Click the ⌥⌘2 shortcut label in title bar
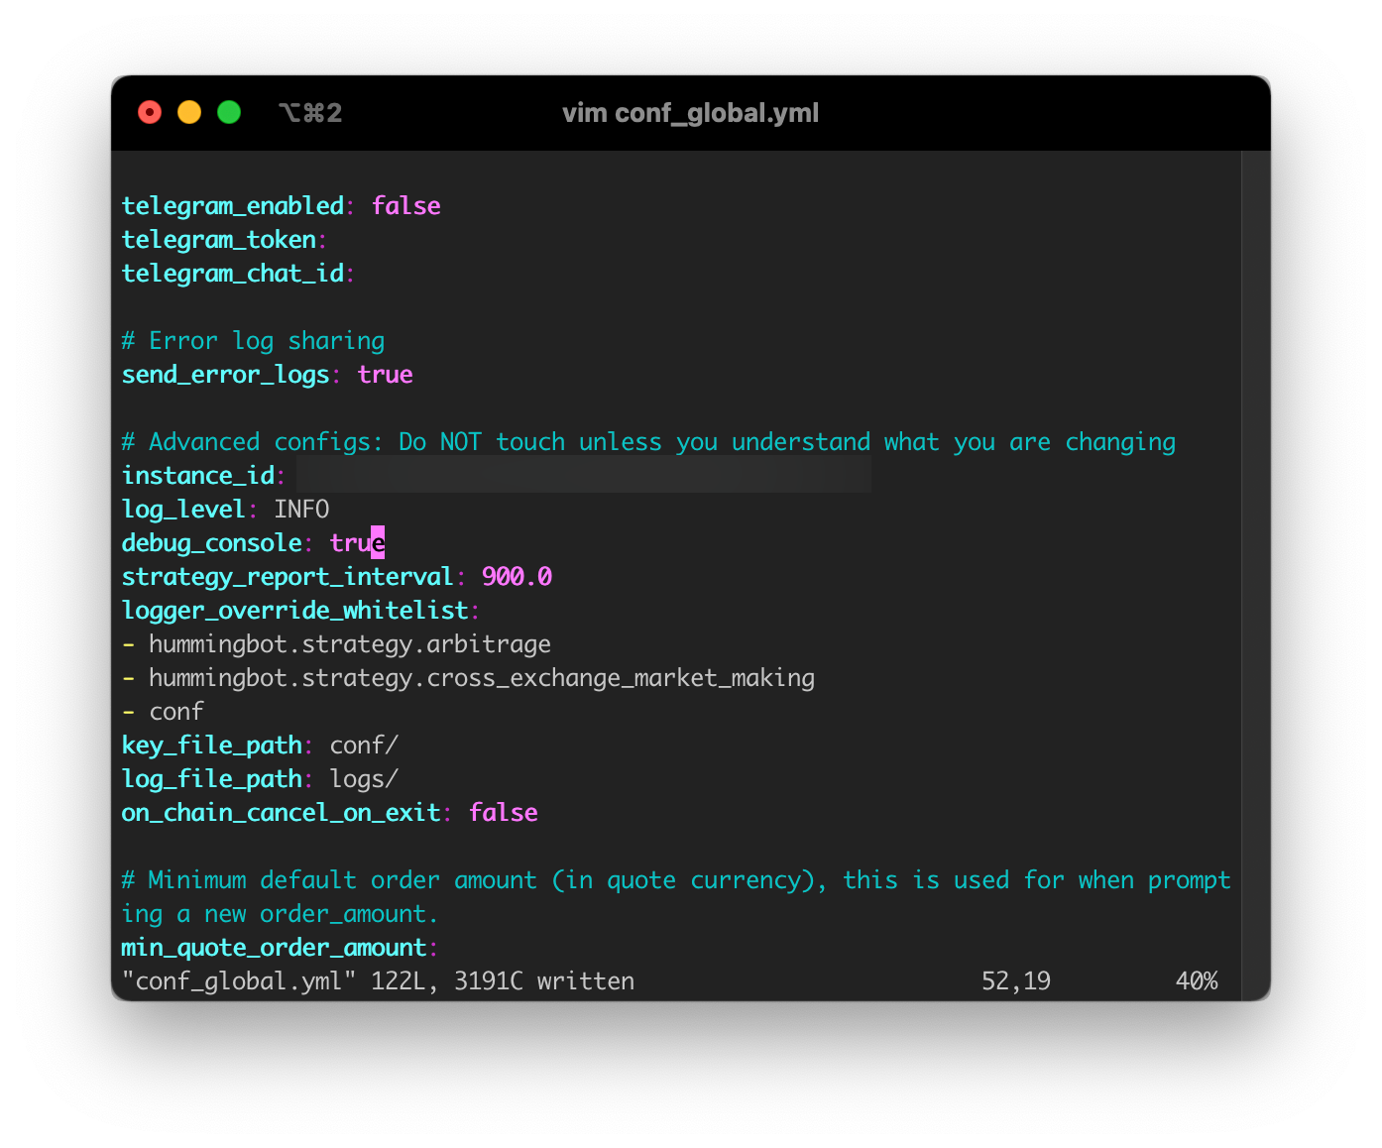 point(310,113)
